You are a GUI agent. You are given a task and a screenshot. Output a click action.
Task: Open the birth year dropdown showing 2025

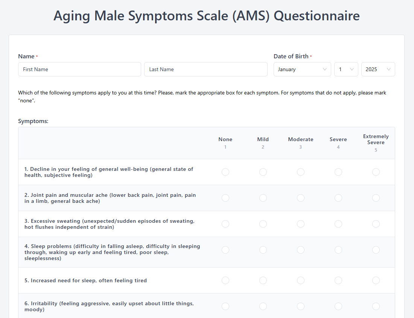[378, 69]
